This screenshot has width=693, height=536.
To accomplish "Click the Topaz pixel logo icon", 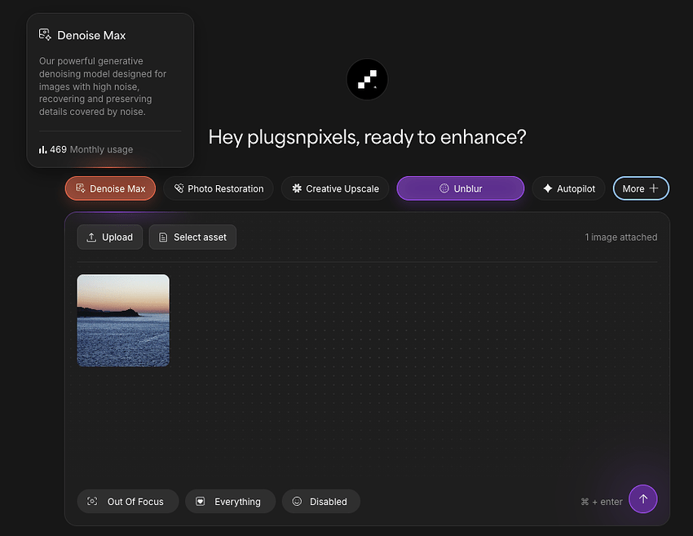I will pos(367,80).
